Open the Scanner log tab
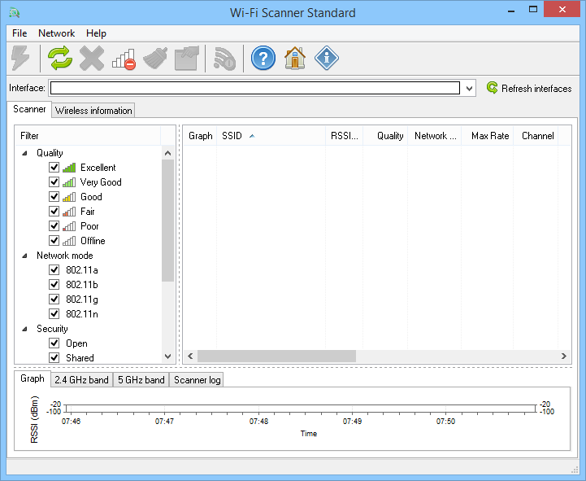 197,380
